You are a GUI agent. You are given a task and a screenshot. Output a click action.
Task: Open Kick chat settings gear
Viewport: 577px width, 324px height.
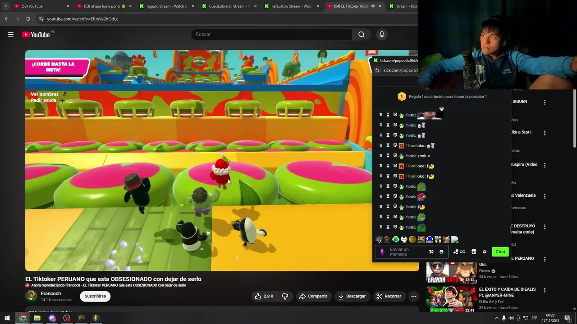tap(485, 252)
